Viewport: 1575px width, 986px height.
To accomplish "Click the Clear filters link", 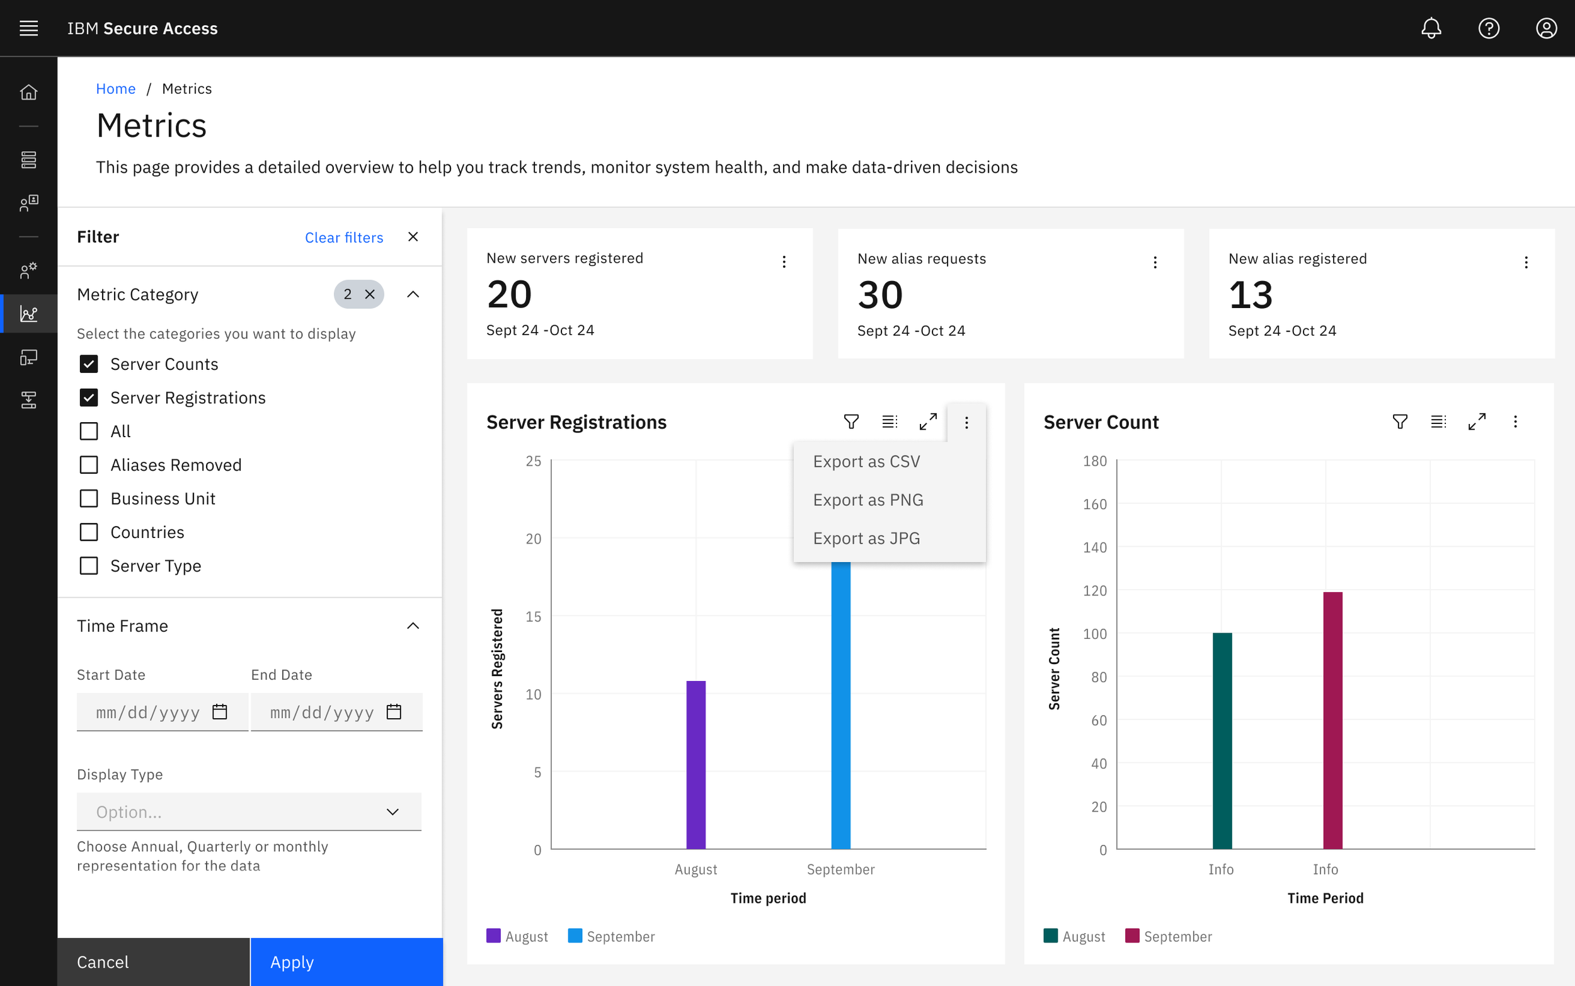I will (x=344, y=238).
